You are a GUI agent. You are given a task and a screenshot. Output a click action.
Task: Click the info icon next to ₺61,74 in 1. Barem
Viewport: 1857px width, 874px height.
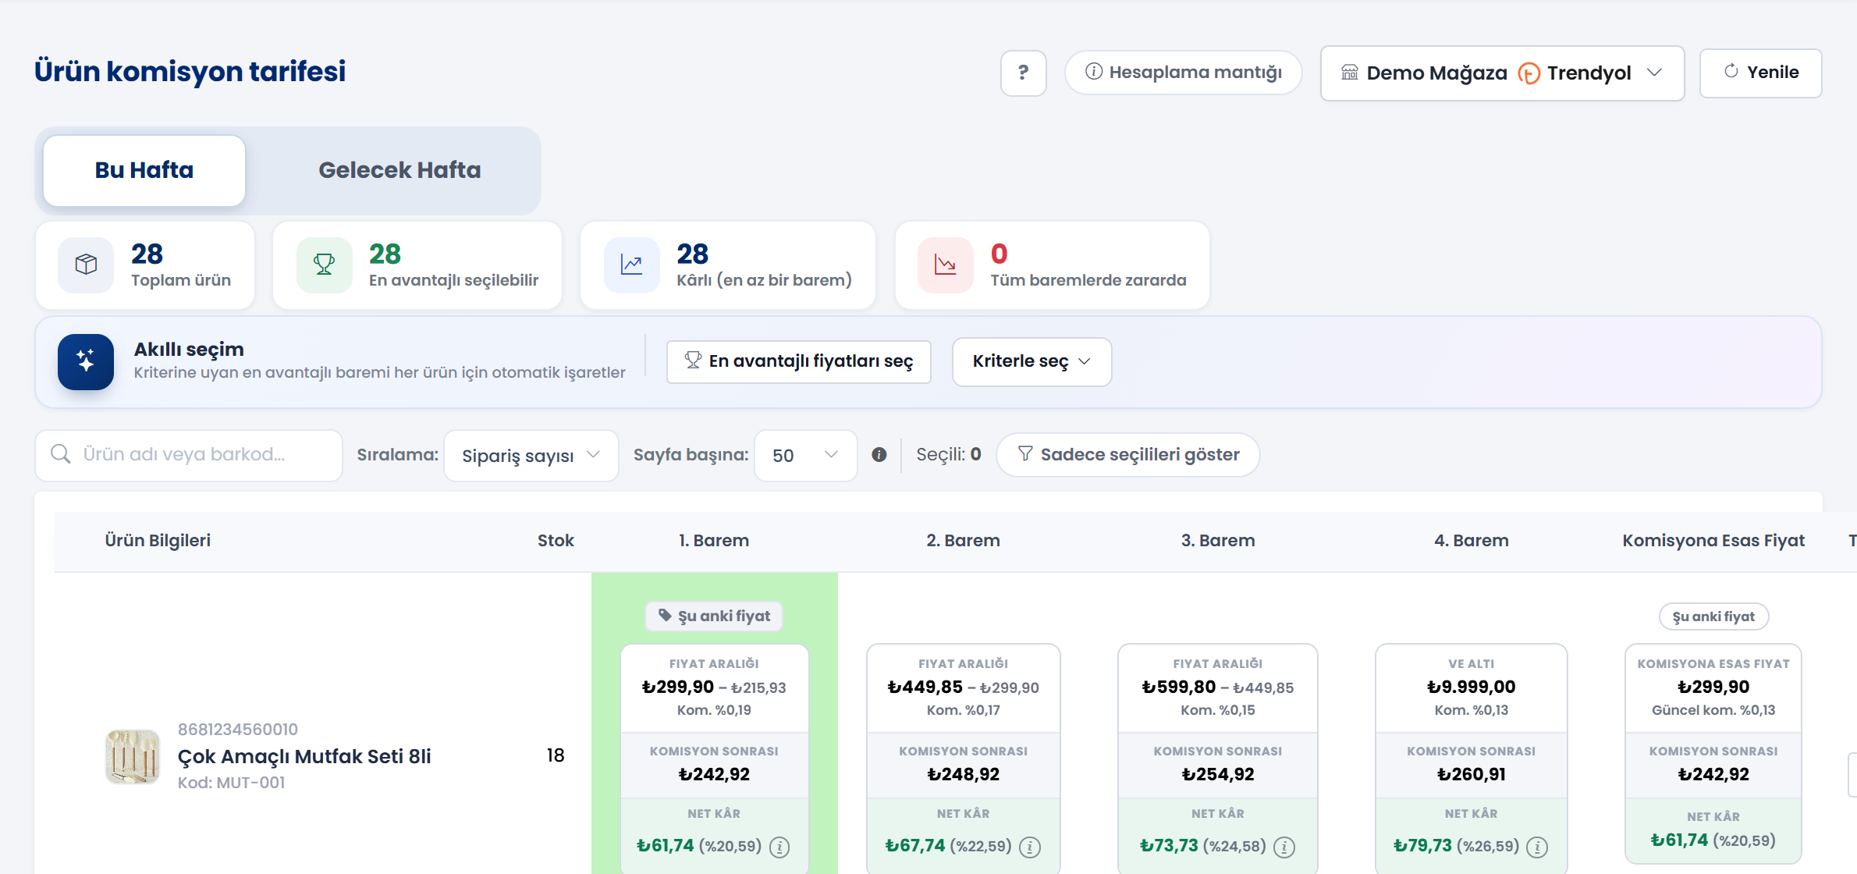tap(779, 847)
